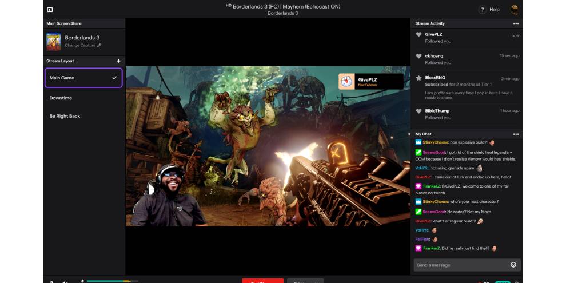Click emote after 'non explosive build?' message
566x283 pixels.
(x=492, y=142)
